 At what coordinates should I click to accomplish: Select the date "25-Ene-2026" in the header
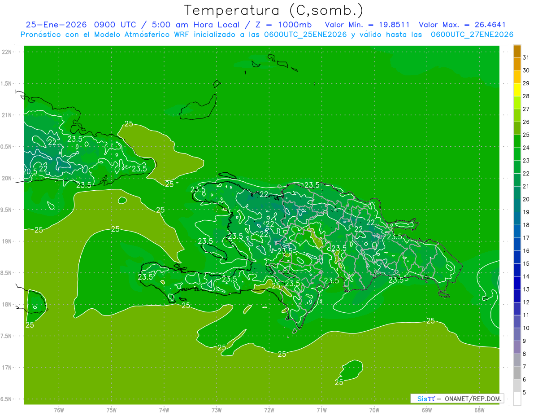pos(56,25)
